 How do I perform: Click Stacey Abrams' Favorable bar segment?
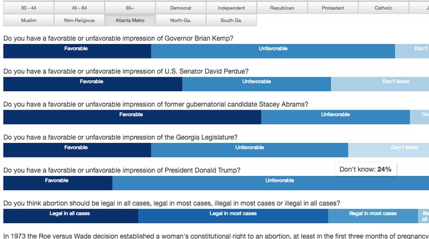[x=132, y=117]
